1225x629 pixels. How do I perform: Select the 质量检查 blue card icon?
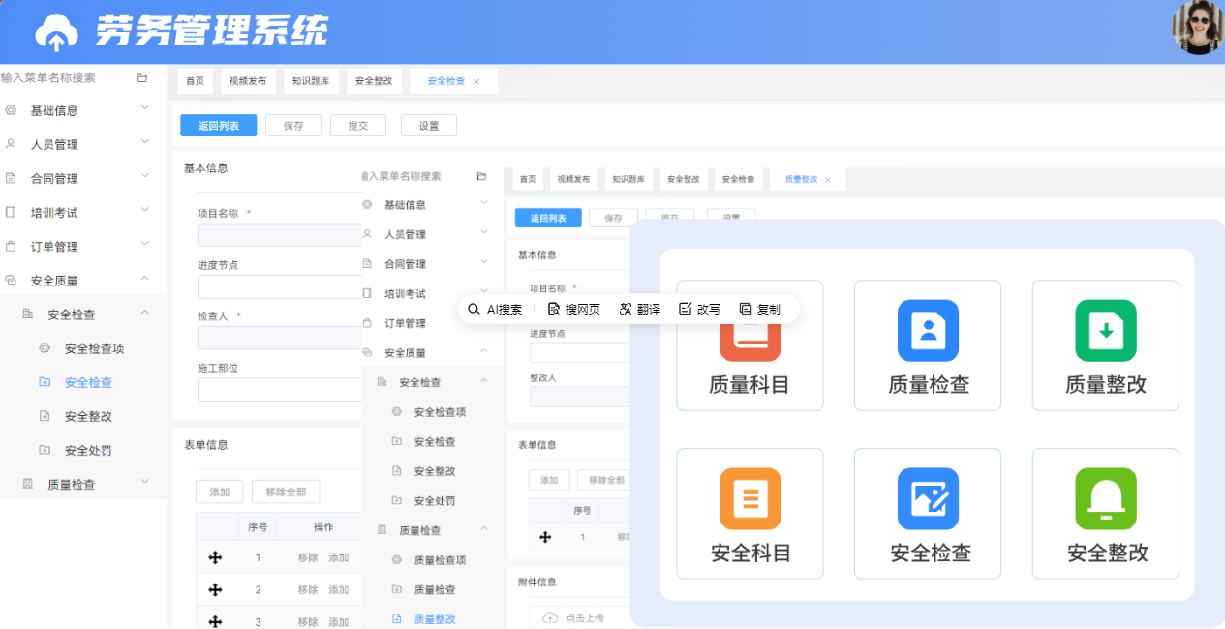coord(927,330)
